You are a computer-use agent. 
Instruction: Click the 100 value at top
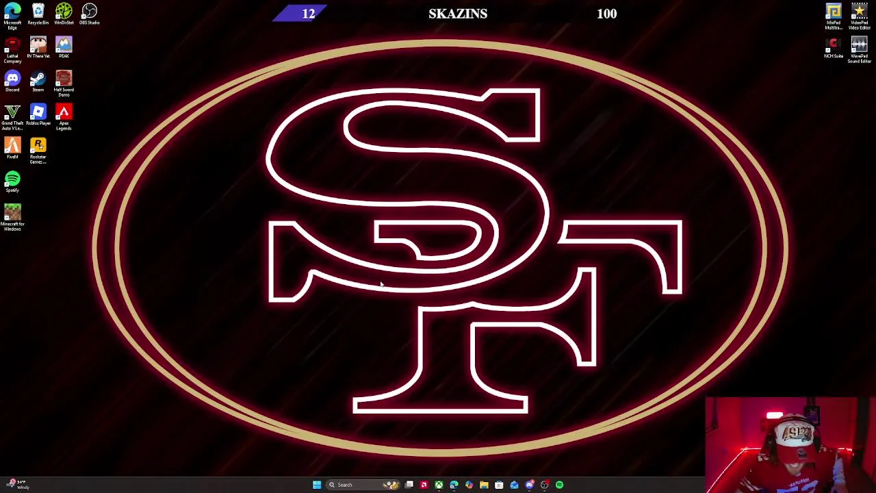tap(606, 14)
